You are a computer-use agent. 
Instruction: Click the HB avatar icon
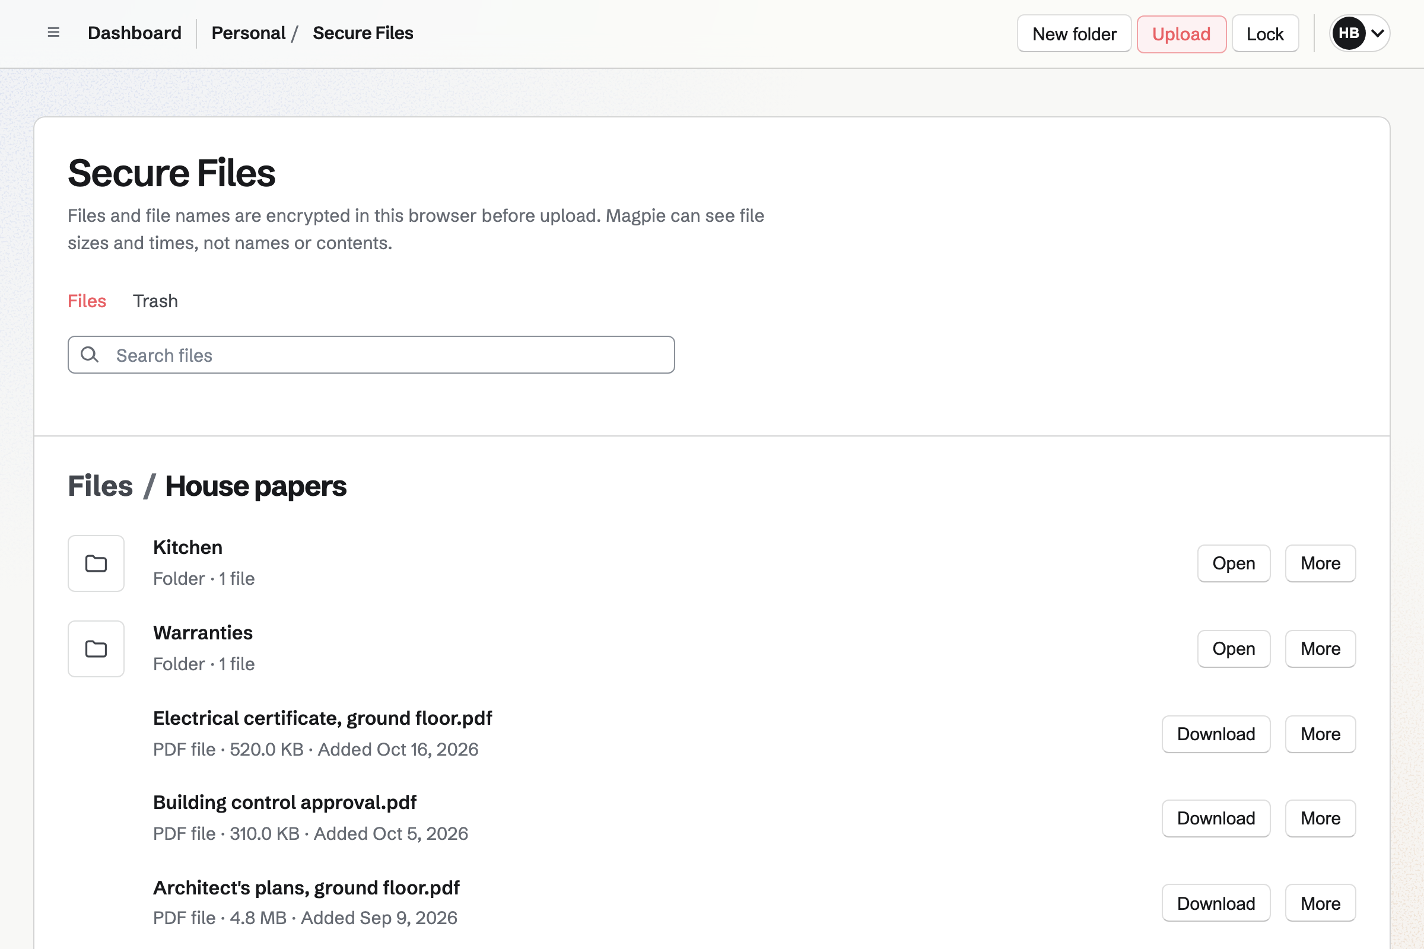tap(1348, 33)
